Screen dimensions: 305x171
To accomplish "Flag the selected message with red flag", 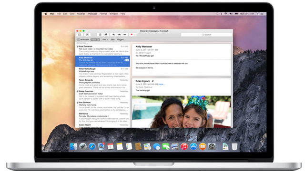I will 132,35.
